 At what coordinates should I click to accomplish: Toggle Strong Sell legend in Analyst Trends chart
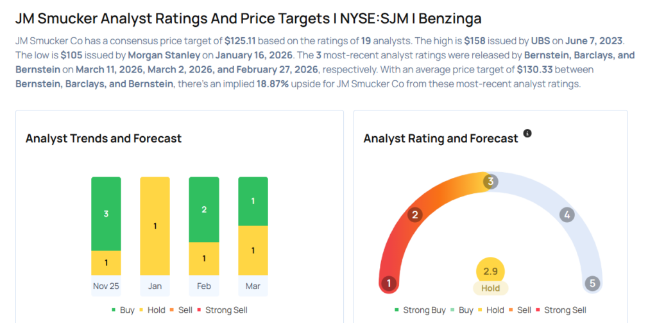[222, 310]
